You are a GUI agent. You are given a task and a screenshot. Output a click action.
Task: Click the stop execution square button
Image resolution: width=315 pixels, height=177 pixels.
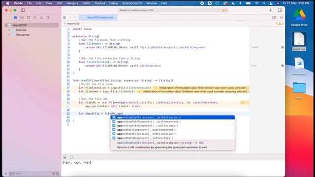[72, 157]
